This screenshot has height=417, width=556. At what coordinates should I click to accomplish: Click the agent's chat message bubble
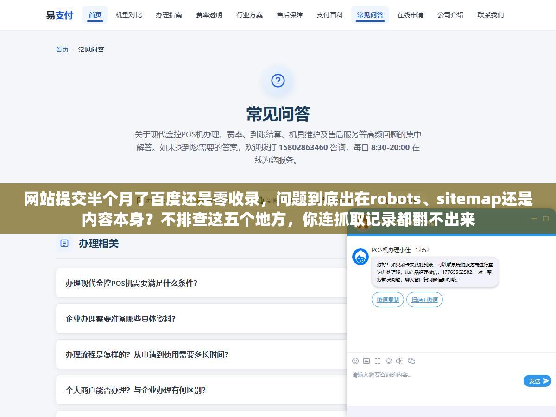(x=435, y=272)
